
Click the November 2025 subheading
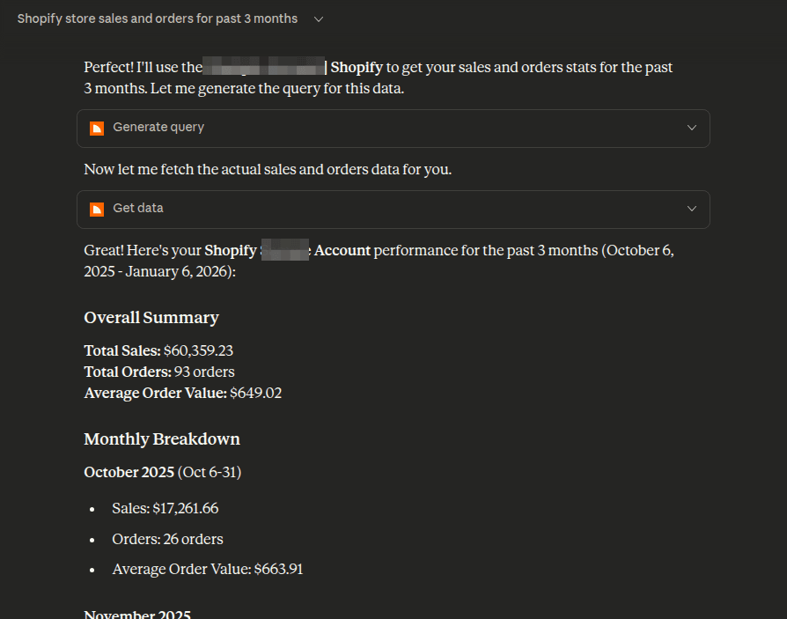pyautogui.click(x=137, y=614)
